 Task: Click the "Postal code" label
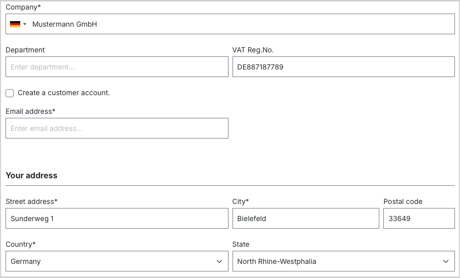[403, 201]
